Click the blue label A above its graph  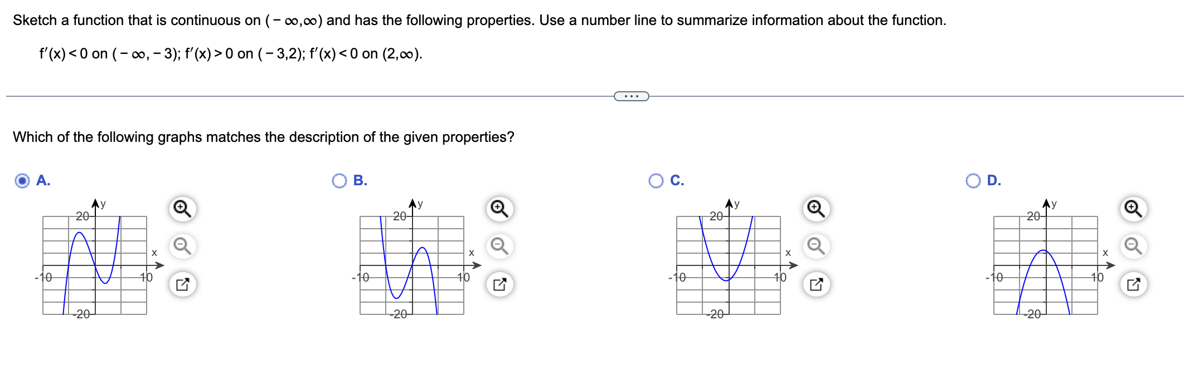[43, 180]
